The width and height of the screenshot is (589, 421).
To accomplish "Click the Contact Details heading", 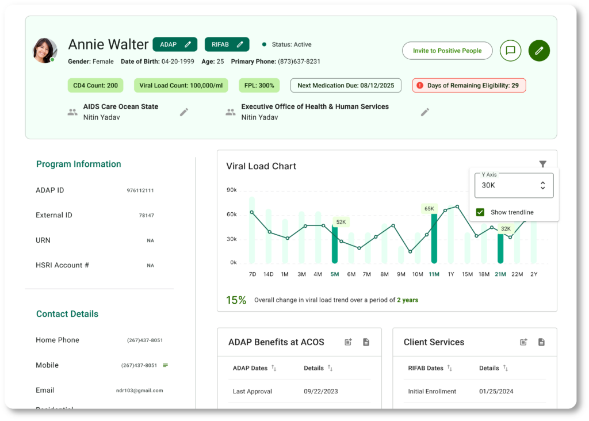I will 67,314.
